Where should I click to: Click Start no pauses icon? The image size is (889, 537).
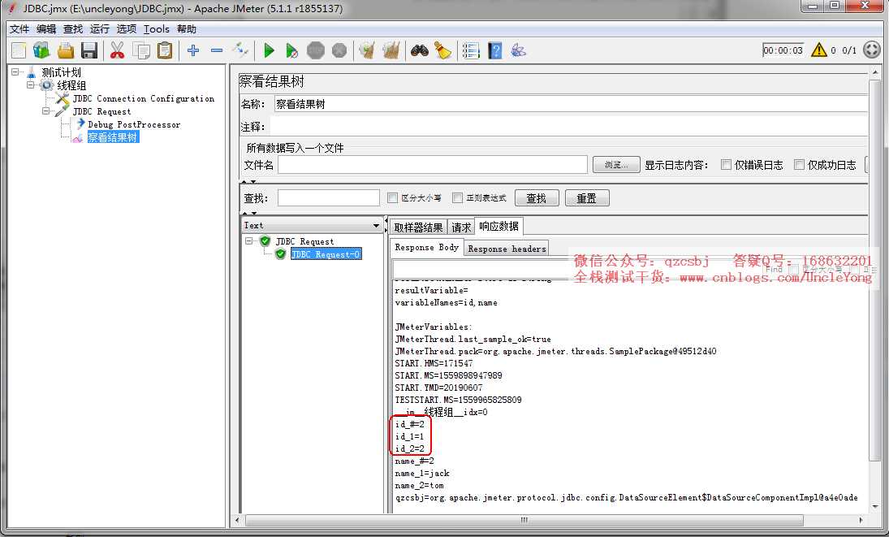[x=291, y=50]
